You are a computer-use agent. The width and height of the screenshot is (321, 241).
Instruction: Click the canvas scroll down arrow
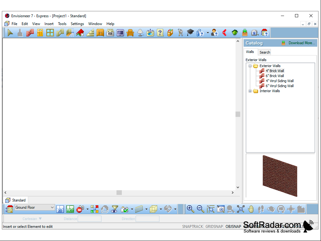tap(238, 187)
